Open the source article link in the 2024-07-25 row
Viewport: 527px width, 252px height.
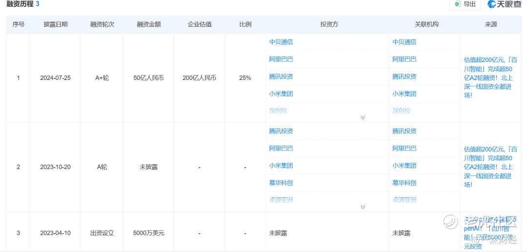(x=490, y=78)
